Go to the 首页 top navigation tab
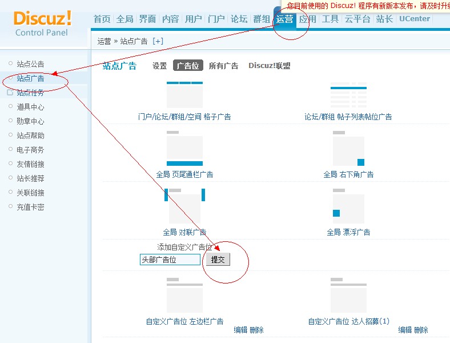 tap(102, 19)
